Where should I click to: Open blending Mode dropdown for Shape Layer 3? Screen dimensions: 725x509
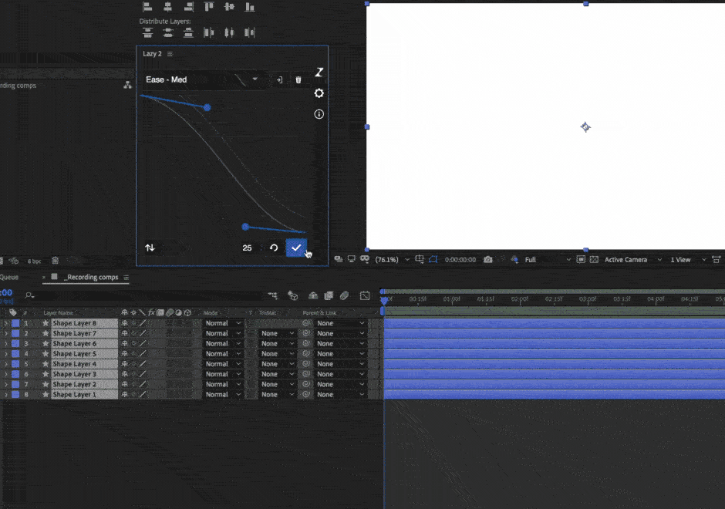tap(224, 374)
